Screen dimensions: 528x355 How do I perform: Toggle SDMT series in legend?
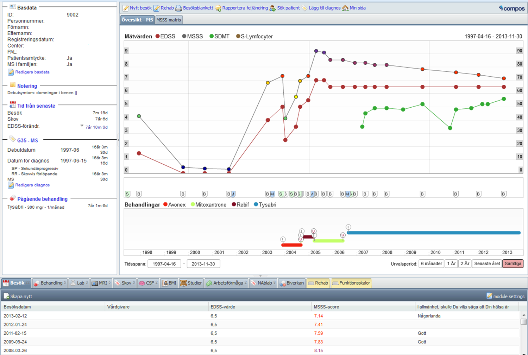click(x=219, y=36)
